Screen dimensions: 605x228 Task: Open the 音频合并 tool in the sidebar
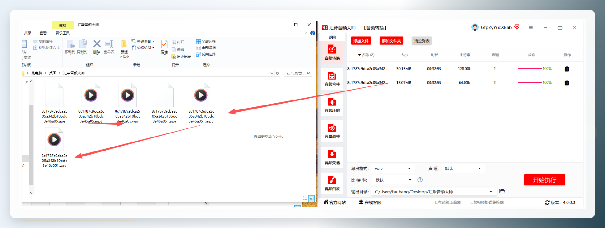pyautogui.click(x=332, y=79)
